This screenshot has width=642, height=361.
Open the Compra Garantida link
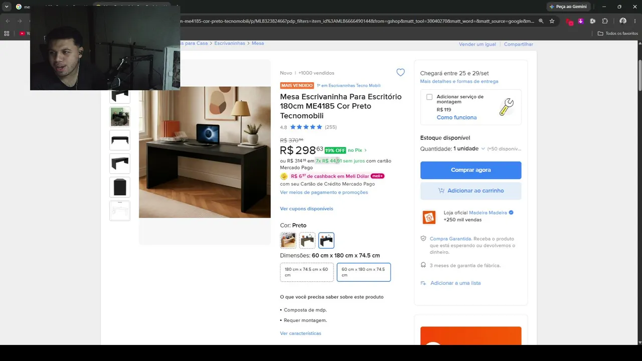[x=450, y=239]
